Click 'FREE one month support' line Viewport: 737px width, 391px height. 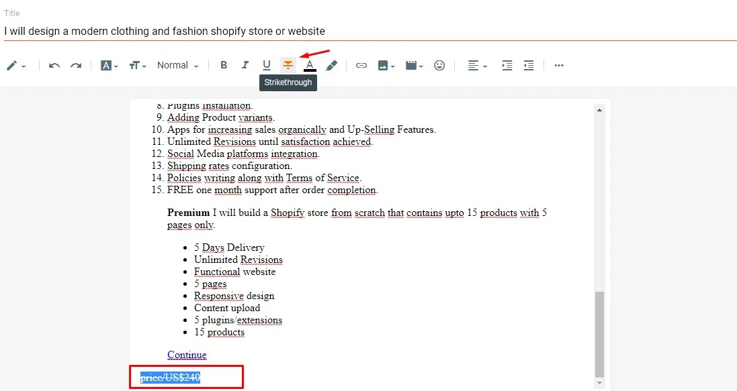click(273, 190)
